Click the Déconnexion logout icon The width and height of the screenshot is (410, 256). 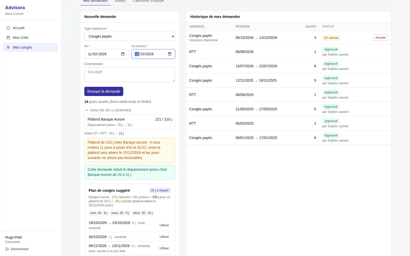[7, 249]
